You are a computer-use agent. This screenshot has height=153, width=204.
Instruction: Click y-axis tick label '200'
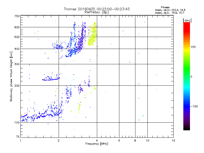tap(17, 86)
